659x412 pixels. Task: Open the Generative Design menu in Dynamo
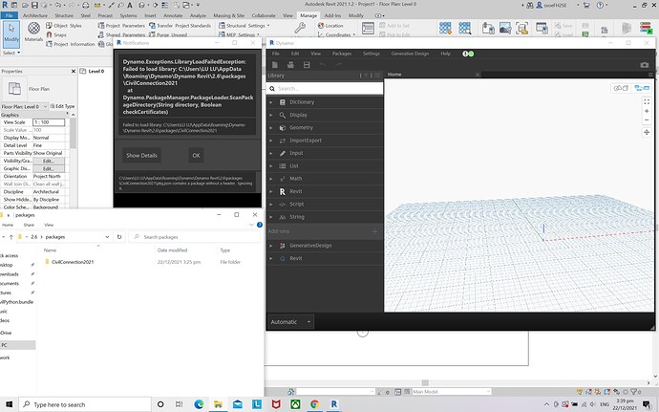point(410,54)
